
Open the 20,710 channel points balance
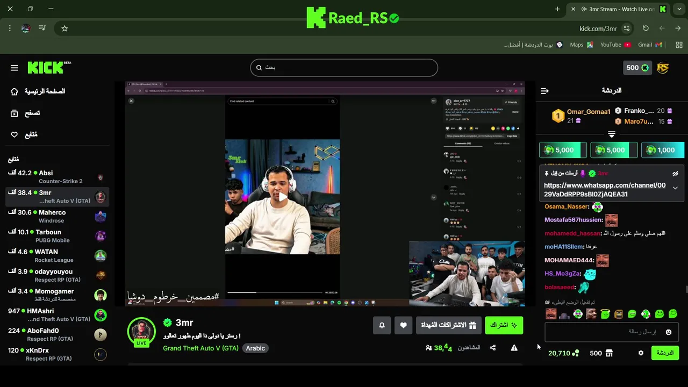(x=563, y=353)
